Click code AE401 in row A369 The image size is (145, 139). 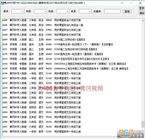(49, 40)
